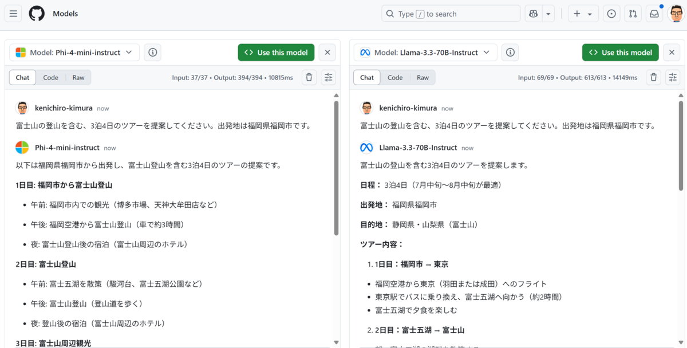This screenshot has height=348, width=687.
Task: Click Llama token stats Input: 69/69
Action: click(x=537, y=78)
